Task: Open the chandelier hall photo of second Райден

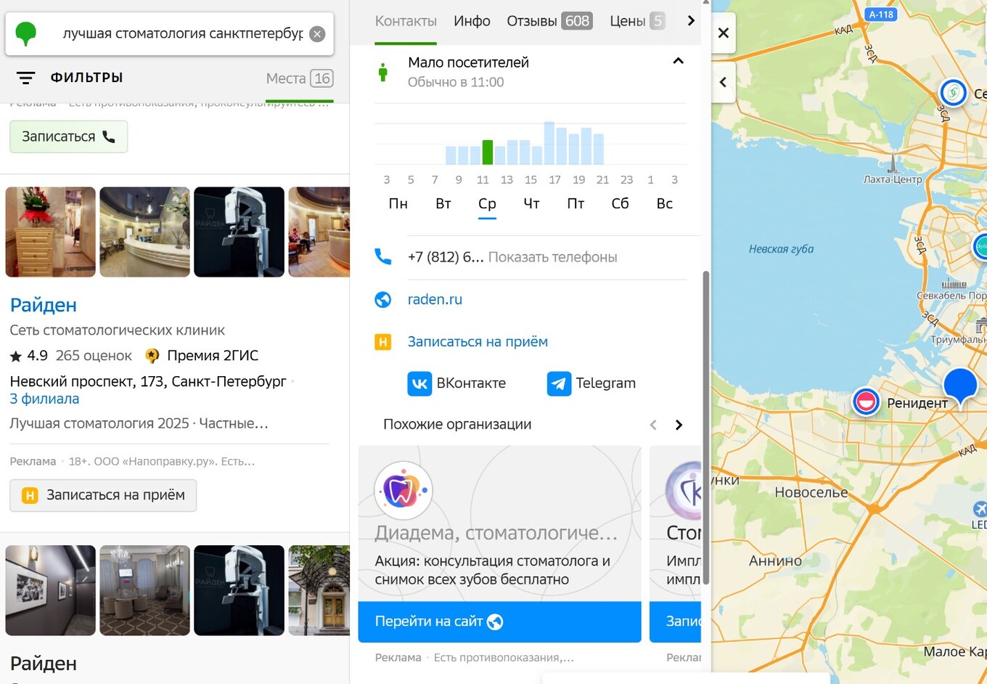Action: [144, 590]
